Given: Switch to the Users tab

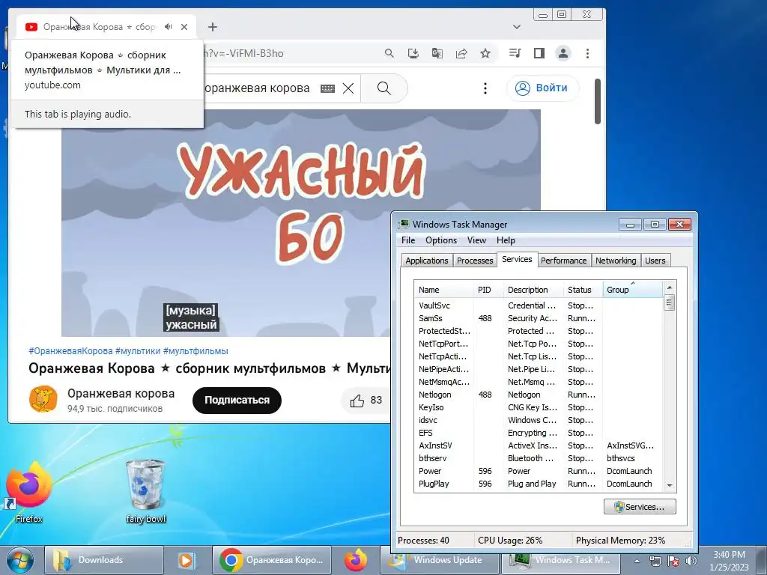Looking at the screenshot, I should point(655,261).
